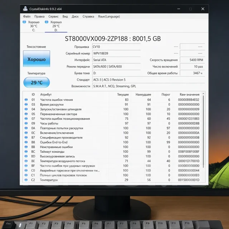The width and height of the screenshot is (229, 229).
Task: Click the rotation speed field 5400 RPM
Action: [193, 60]
